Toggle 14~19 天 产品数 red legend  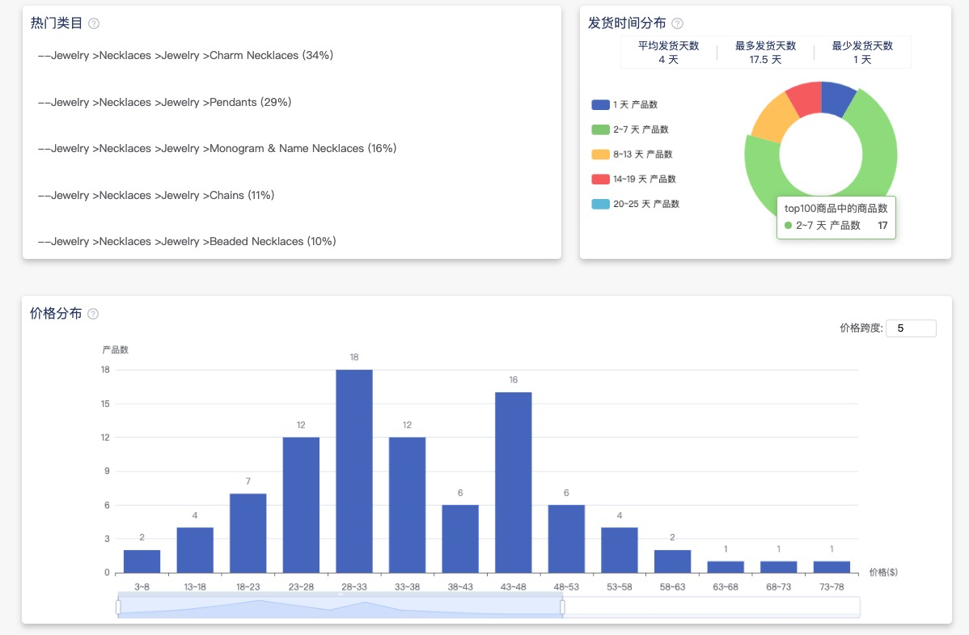pyautogui.click(x=633, y=179)
